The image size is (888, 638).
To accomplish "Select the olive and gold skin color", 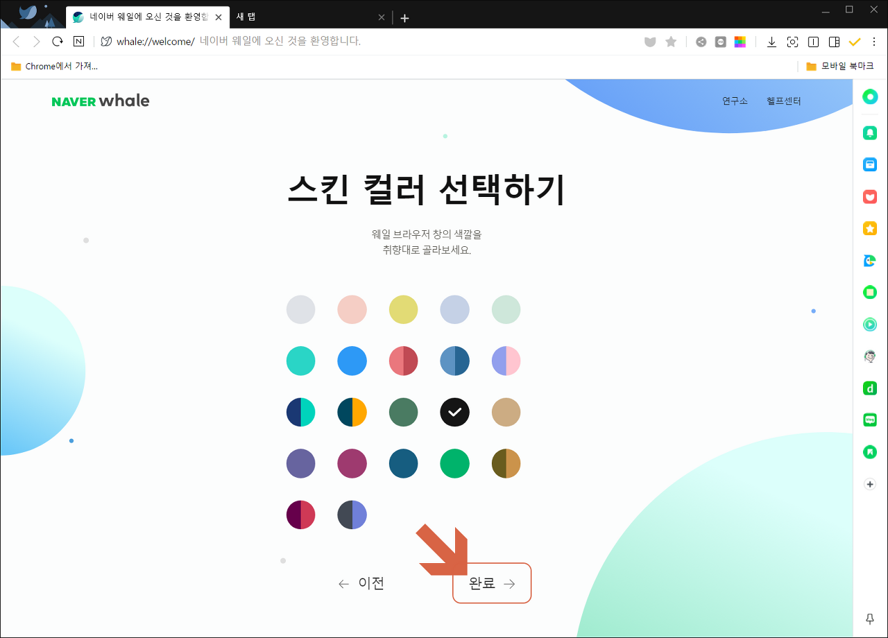I will coord(506,463).
